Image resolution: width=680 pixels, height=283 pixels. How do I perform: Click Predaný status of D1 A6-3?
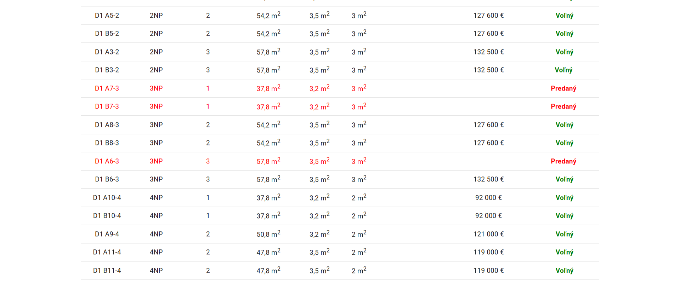pos(563,161)
